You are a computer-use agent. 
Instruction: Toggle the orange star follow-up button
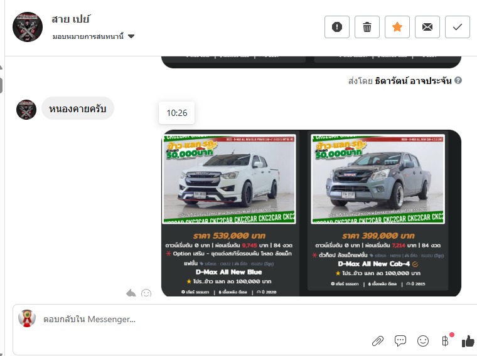[x=397, y=27]
